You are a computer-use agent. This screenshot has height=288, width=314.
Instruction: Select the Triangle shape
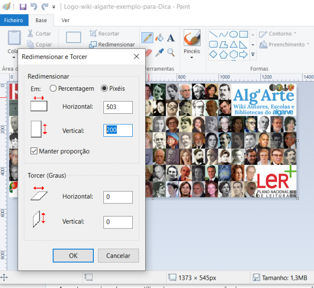click(x=234, y=44)
